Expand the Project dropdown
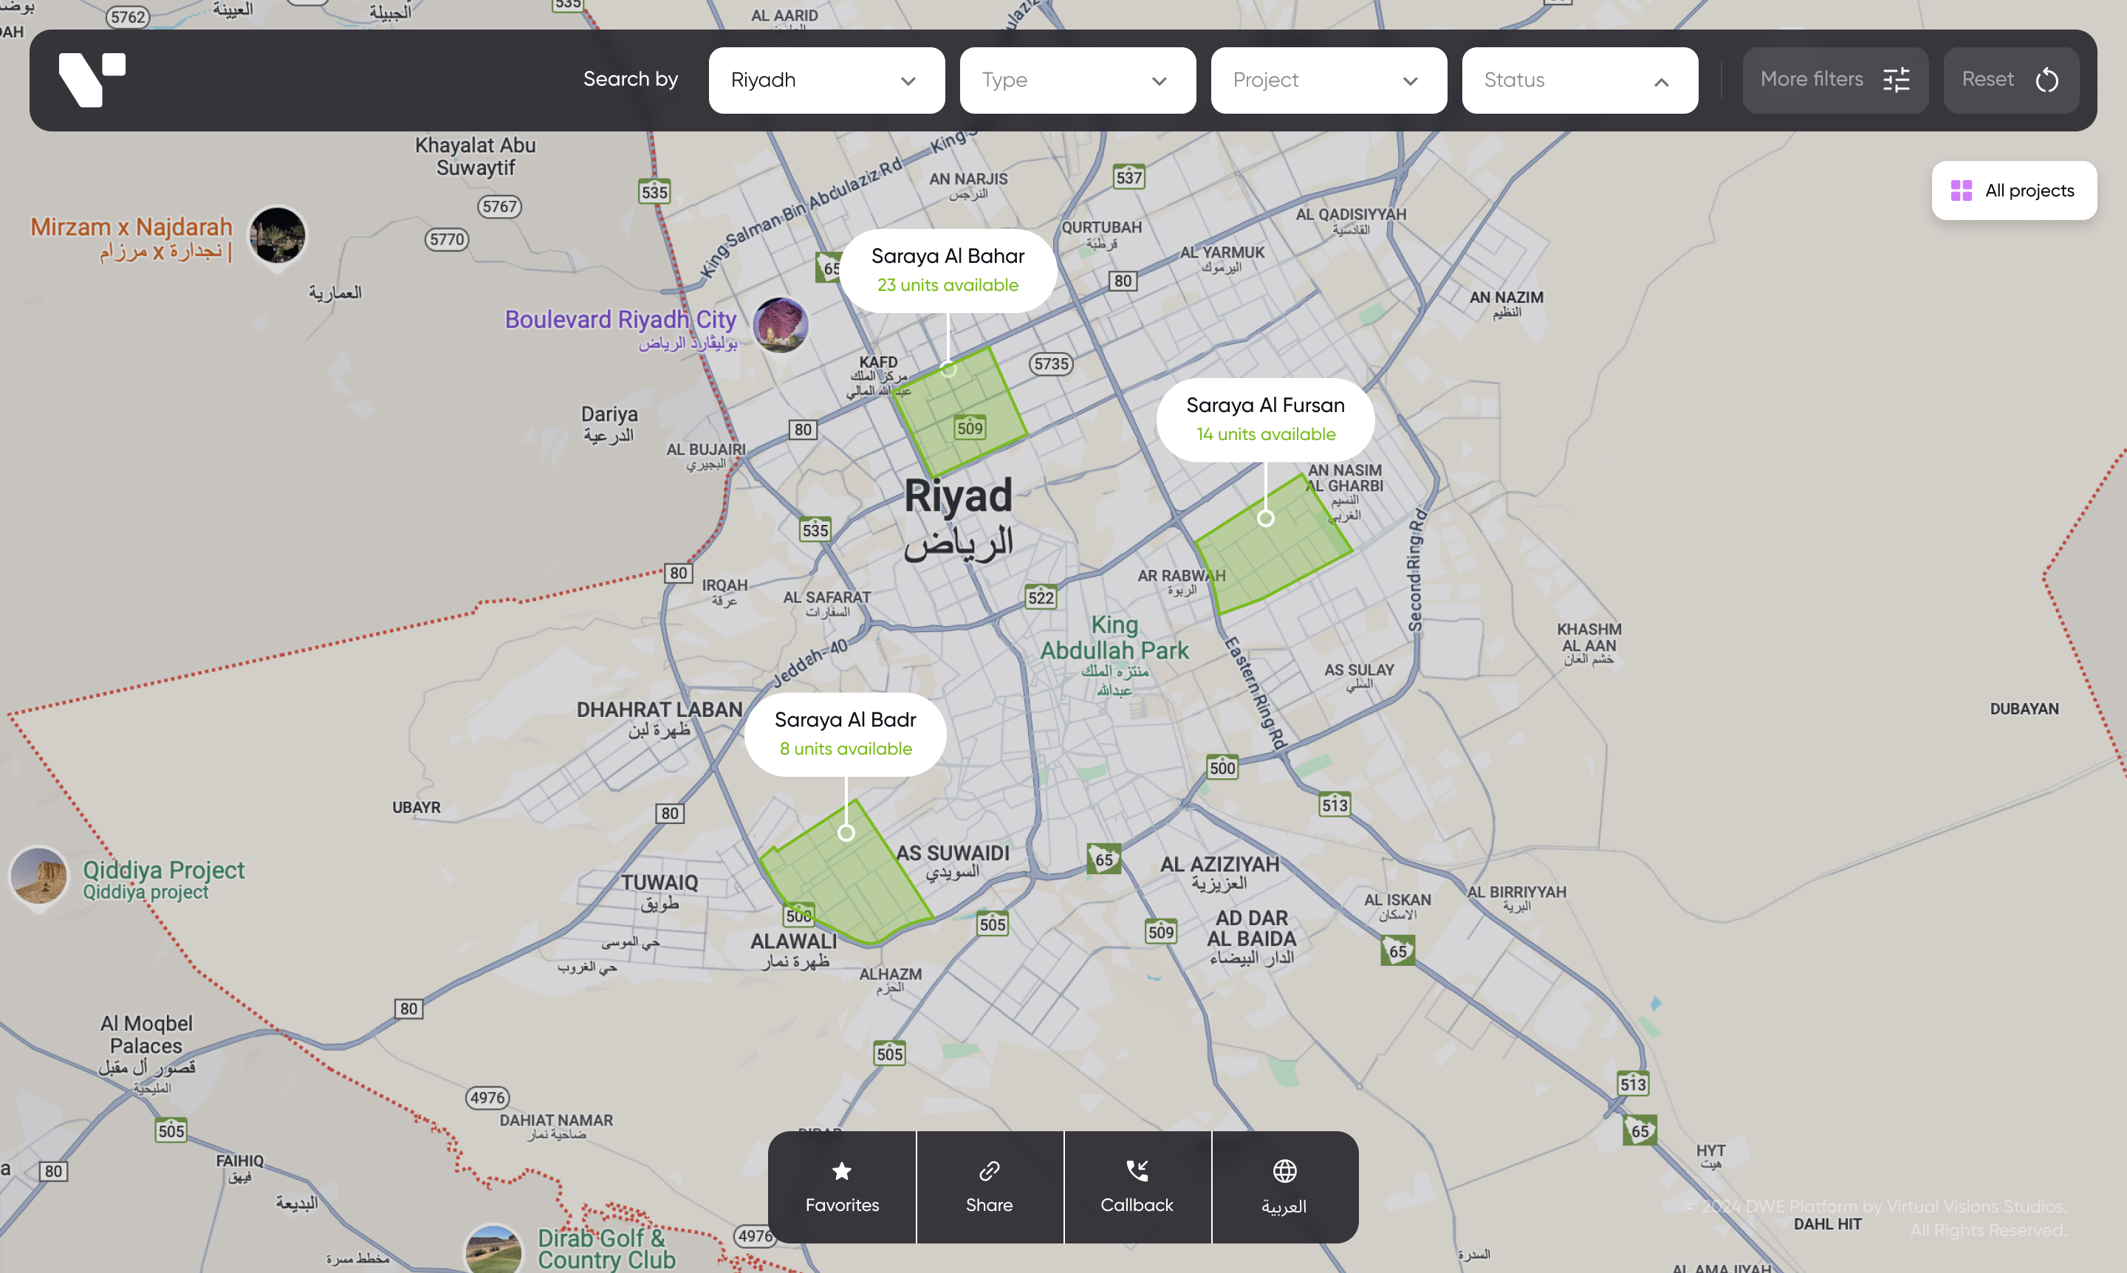This screenshot has width=2127, height=1273. 1328,80
